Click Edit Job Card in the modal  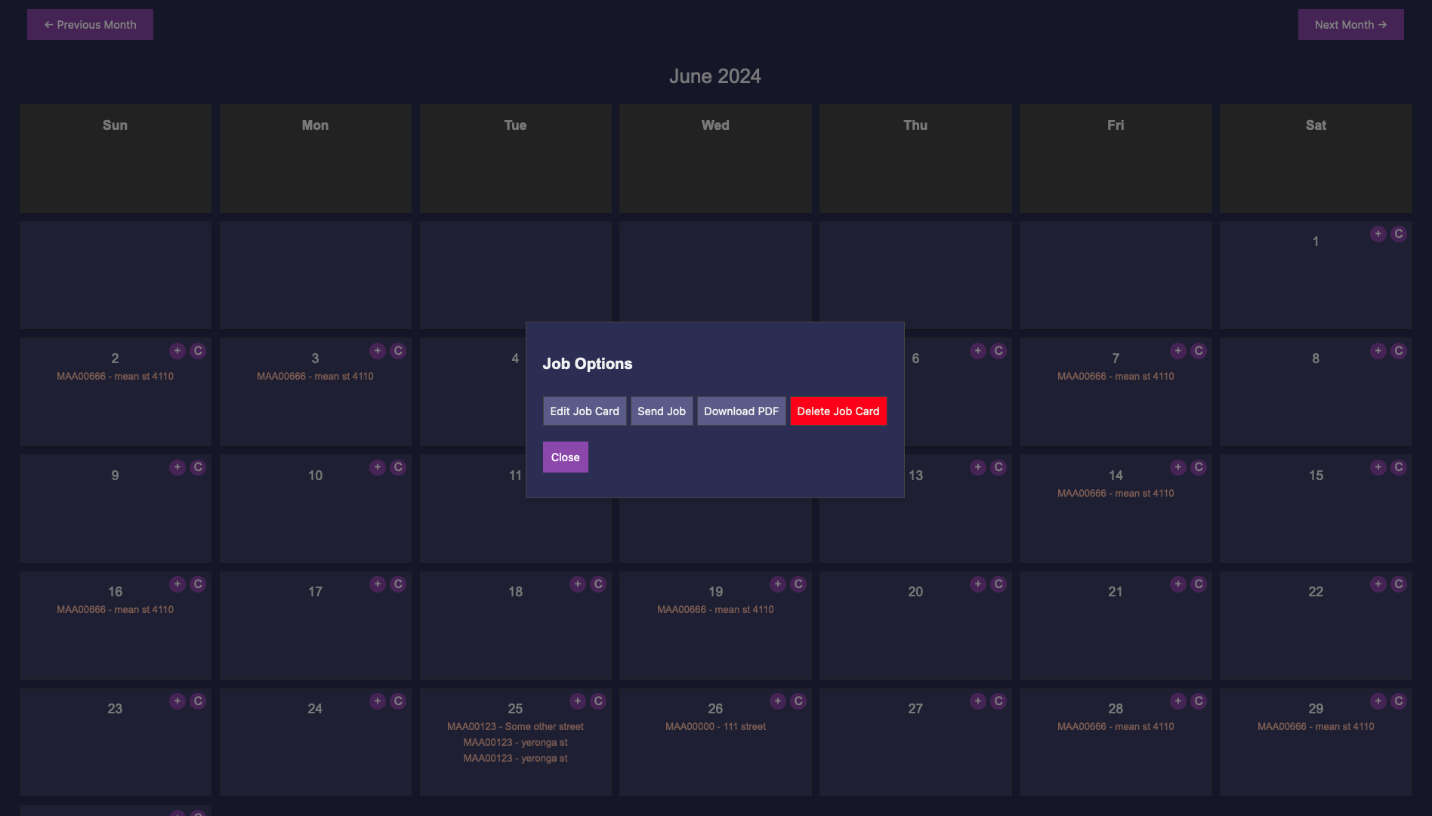(x=584, y=411)
